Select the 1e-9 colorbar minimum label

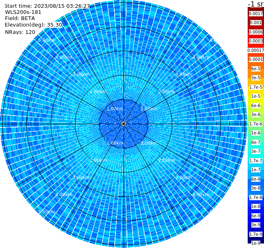[256, 243]
